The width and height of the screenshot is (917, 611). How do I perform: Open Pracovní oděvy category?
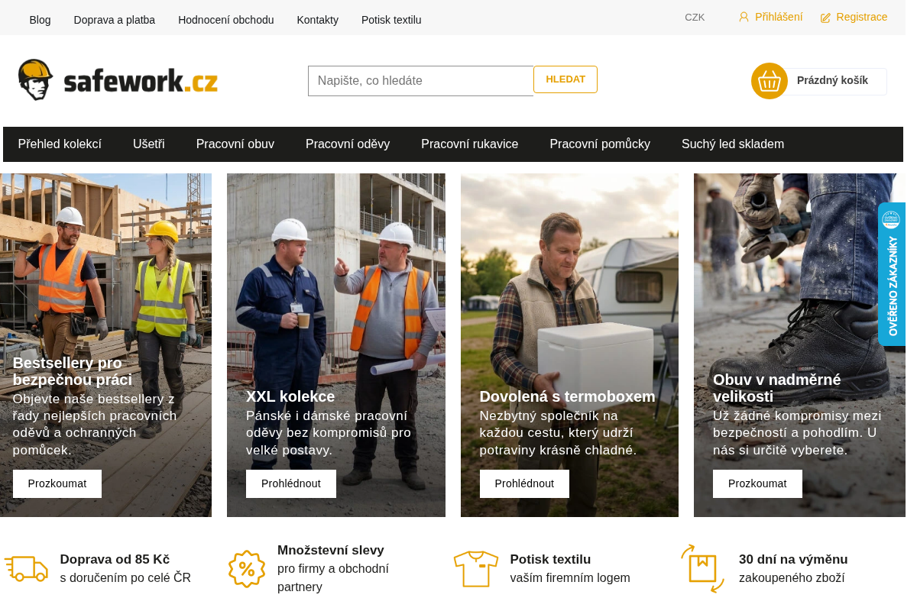click(348, 144)
